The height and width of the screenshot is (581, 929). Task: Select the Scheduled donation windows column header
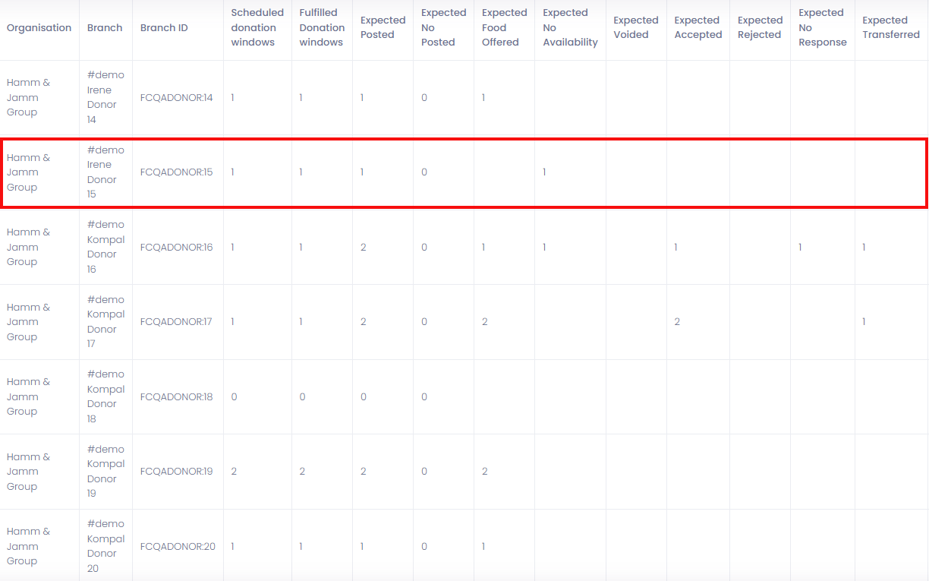click(x=257, y=27)
